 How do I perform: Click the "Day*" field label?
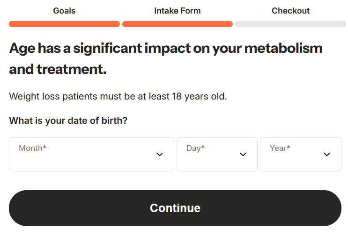point(196,148)
